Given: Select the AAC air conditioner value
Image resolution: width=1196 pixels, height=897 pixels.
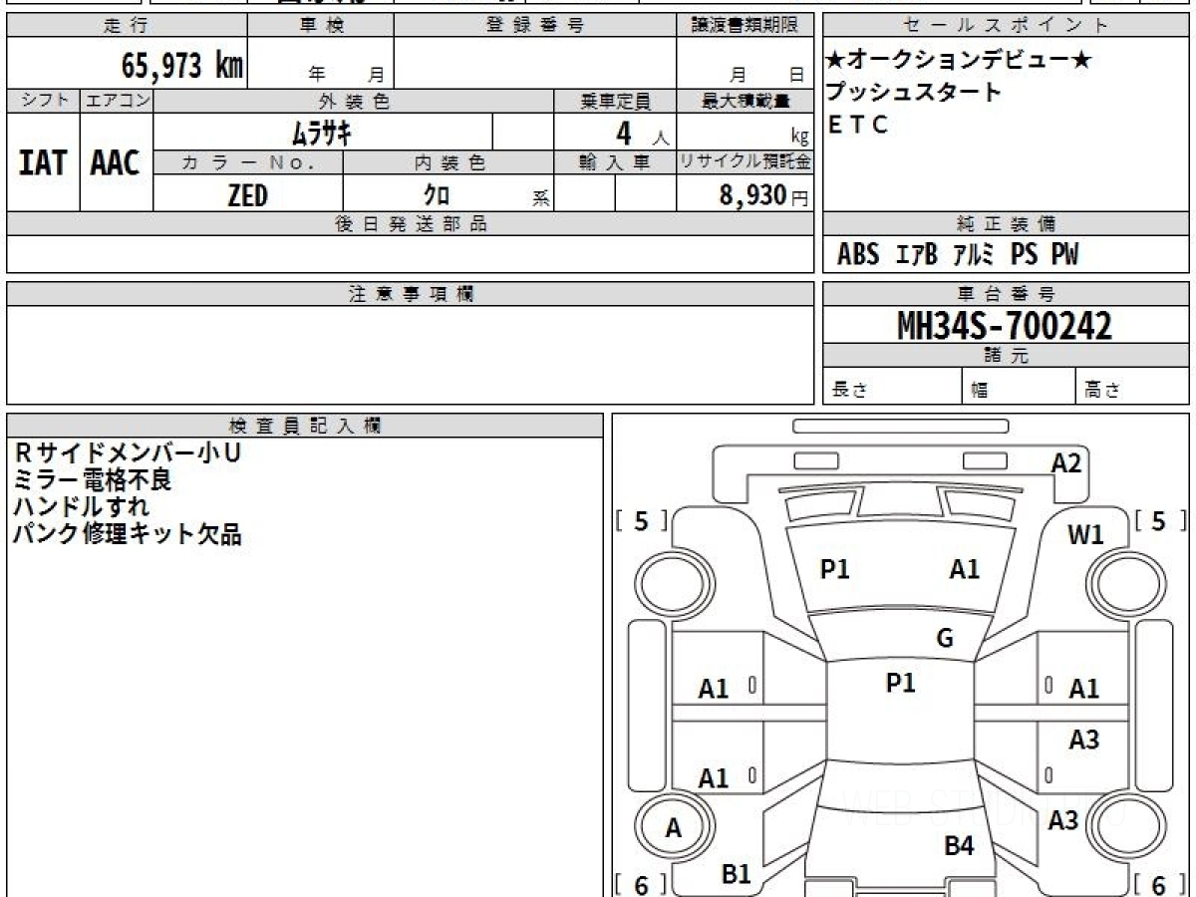Looking at the screenshot, I should [x=116, y=162].
